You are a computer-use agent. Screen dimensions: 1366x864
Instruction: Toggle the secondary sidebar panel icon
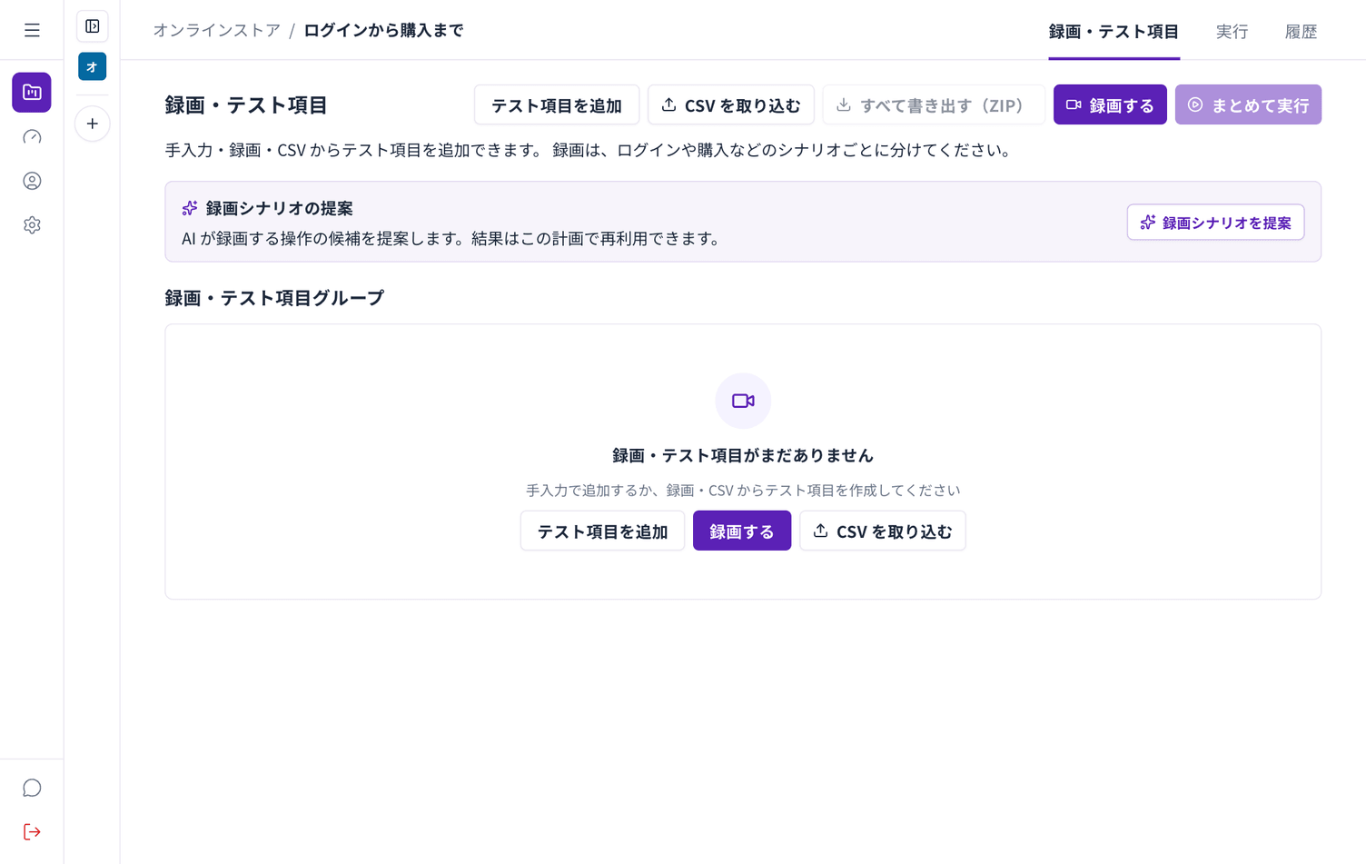pyautogui.click(x=92, y=26)
